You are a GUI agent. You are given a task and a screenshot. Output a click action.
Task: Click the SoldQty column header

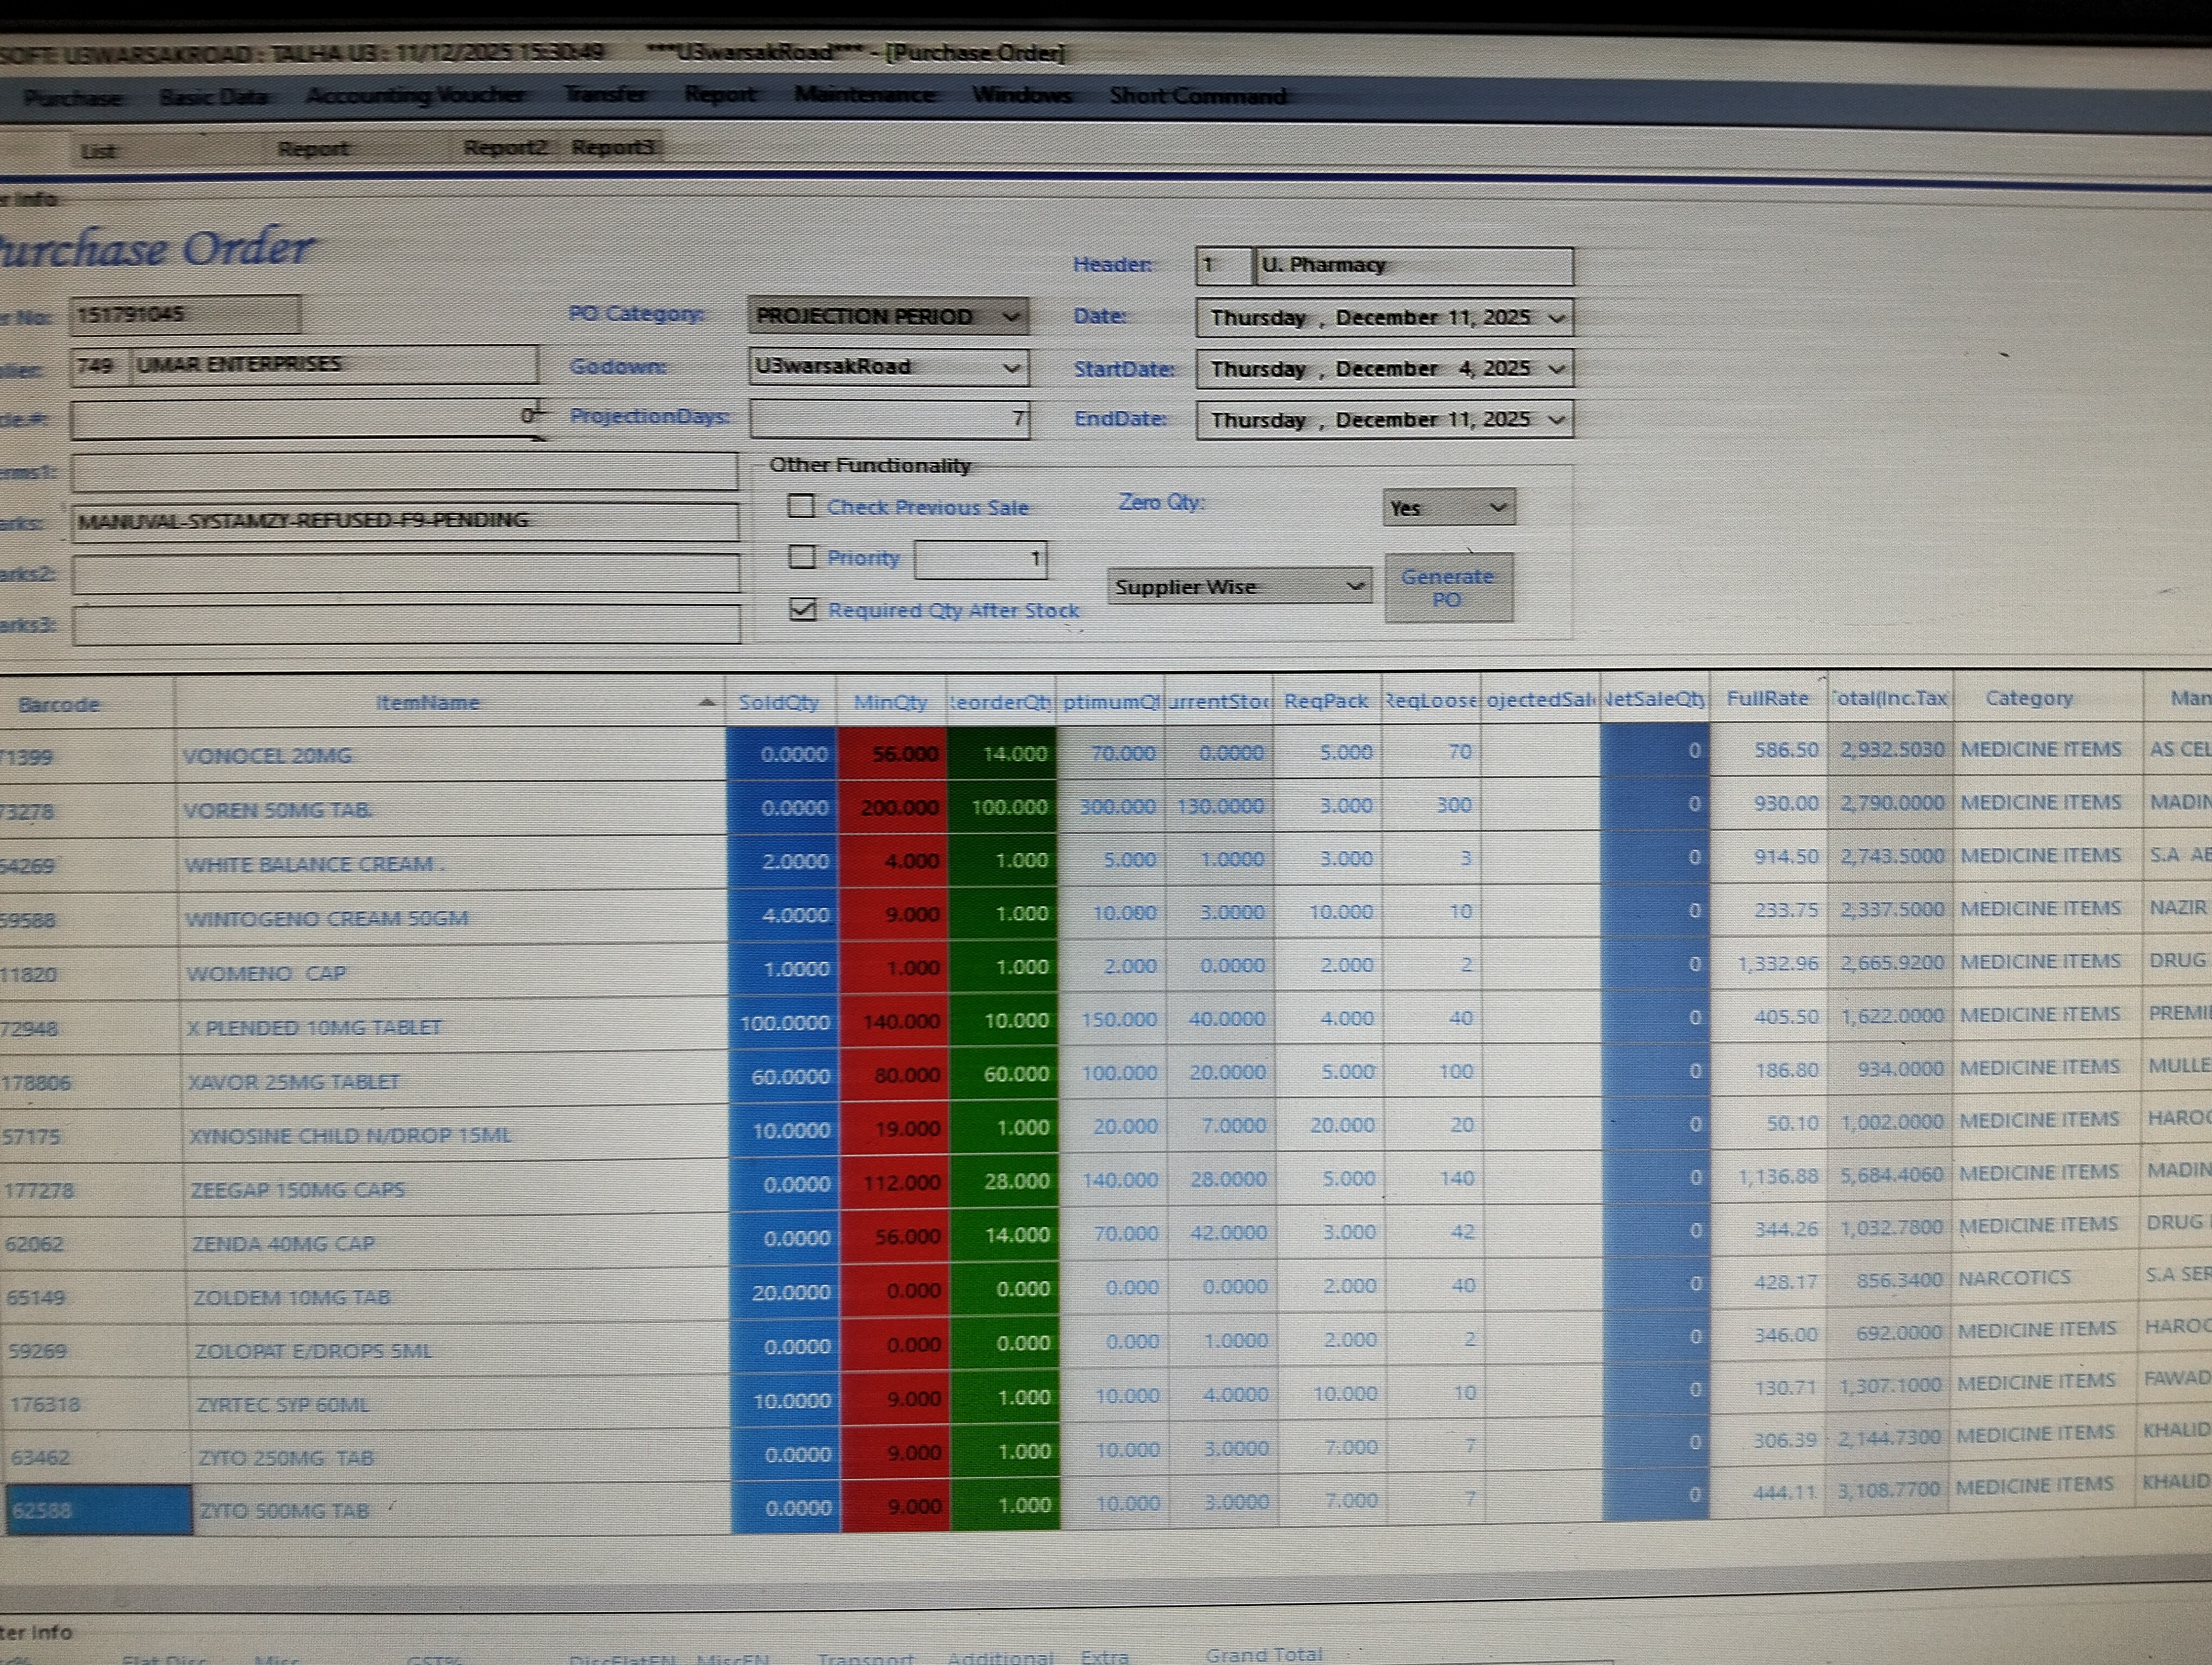tap(778, 702)
